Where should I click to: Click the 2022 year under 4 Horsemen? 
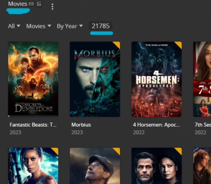[x=139, y=133]
